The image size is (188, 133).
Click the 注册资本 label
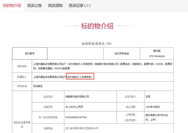click(48, 107)
